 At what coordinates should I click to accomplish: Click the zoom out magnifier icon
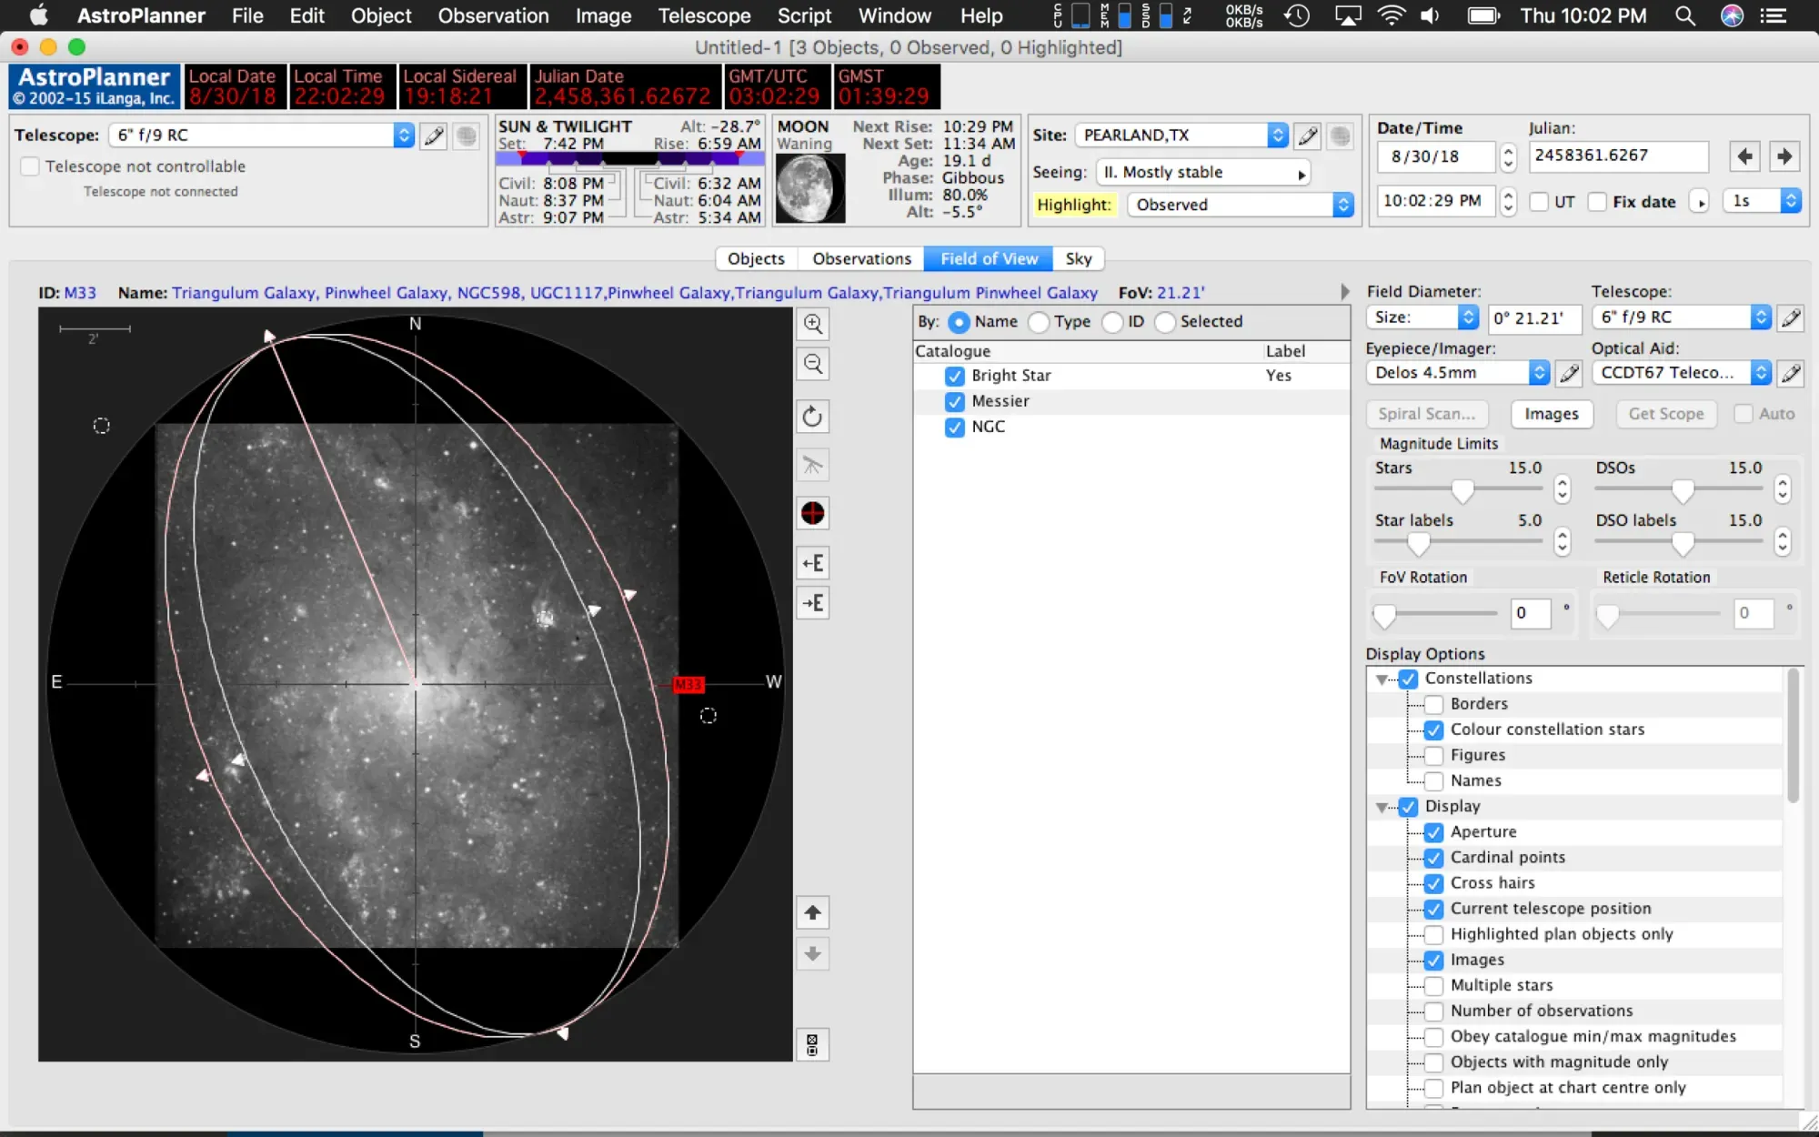pyautogui.click(x=812, y=365)
